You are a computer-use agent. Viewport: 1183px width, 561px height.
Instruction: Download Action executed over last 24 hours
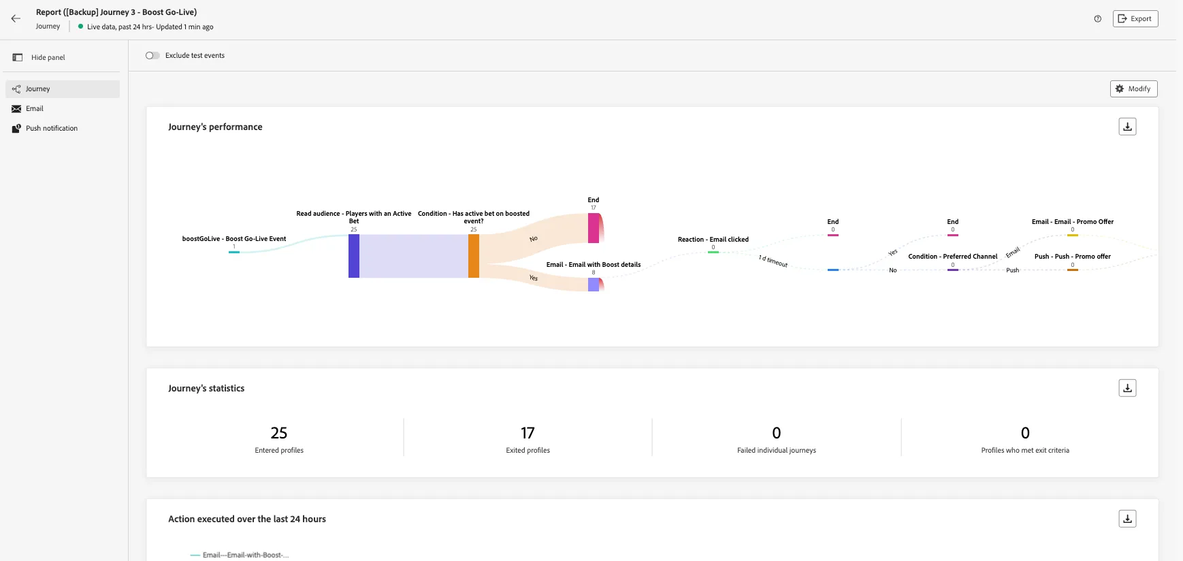[x=1127, y=519]
